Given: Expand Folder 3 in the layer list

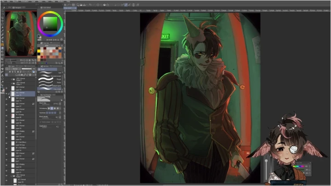Looking at the screenshot, I should click(x=12, y=83).
